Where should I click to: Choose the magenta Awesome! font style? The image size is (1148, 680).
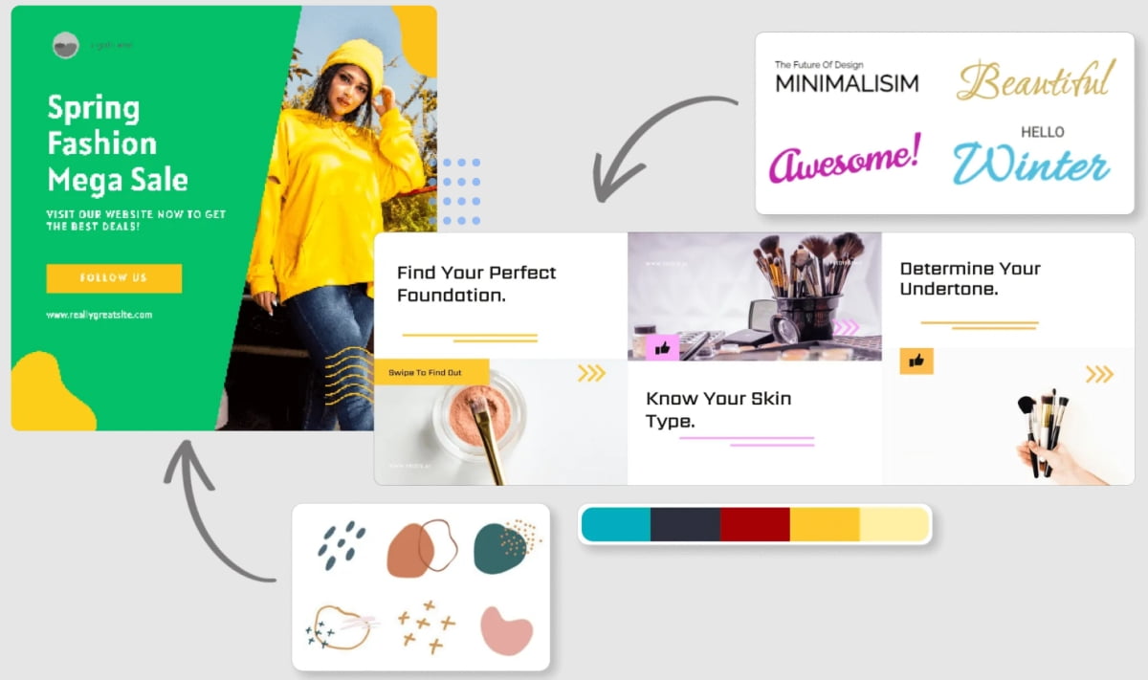point(845,159)
